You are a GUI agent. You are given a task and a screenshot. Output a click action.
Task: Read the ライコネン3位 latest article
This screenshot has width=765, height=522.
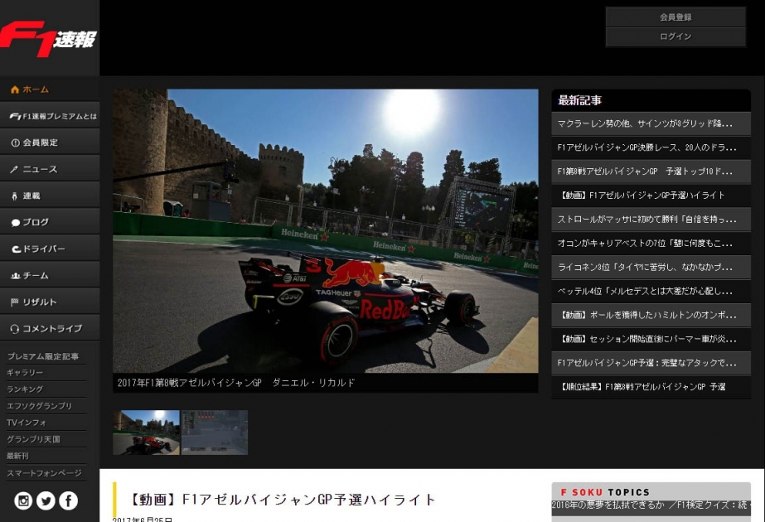pyautogui.click(x=645, y=268)
